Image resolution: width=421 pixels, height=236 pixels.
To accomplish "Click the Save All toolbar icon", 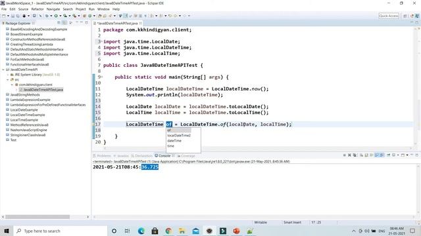I will 18,16.
